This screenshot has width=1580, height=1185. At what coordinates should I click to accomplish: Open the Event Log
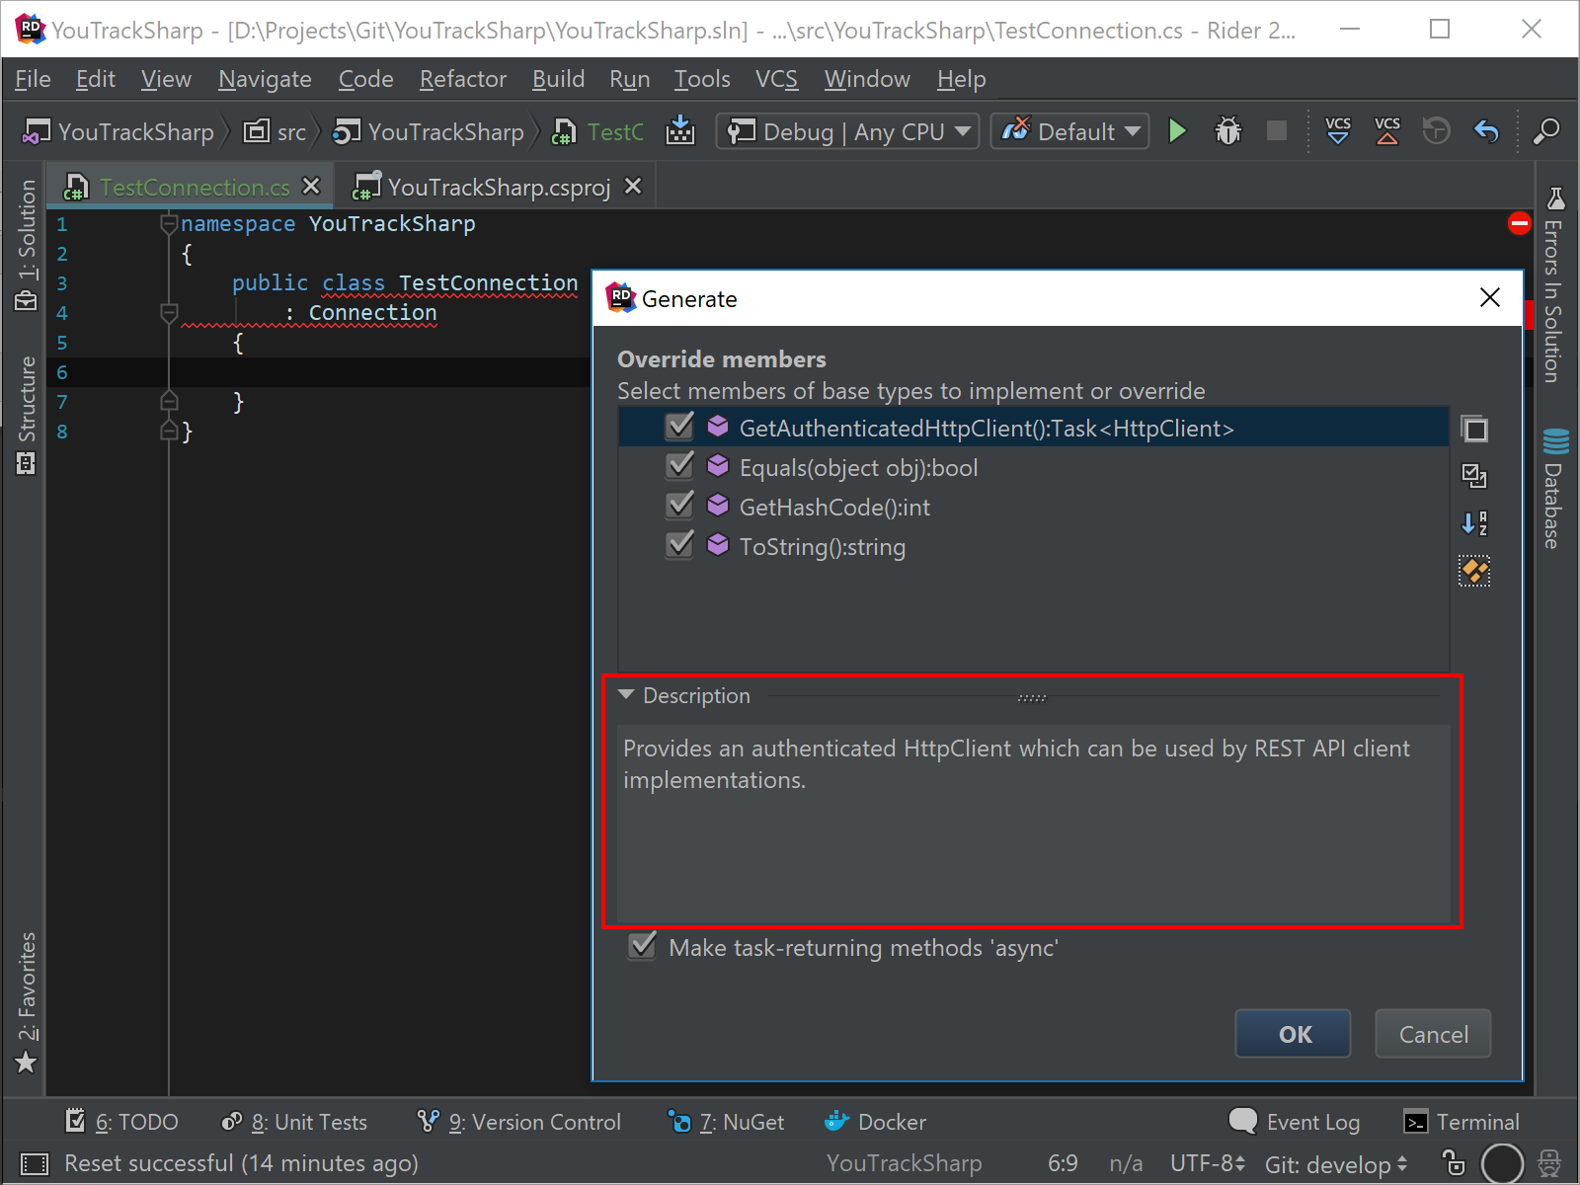[1295, 1122]
